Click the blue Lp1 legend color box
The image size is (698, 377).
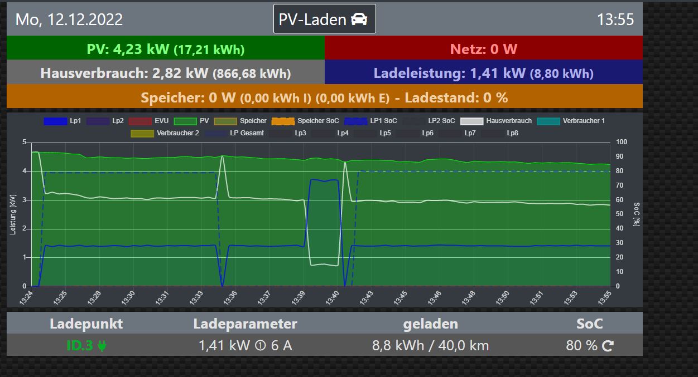click(x=55, y=121)
